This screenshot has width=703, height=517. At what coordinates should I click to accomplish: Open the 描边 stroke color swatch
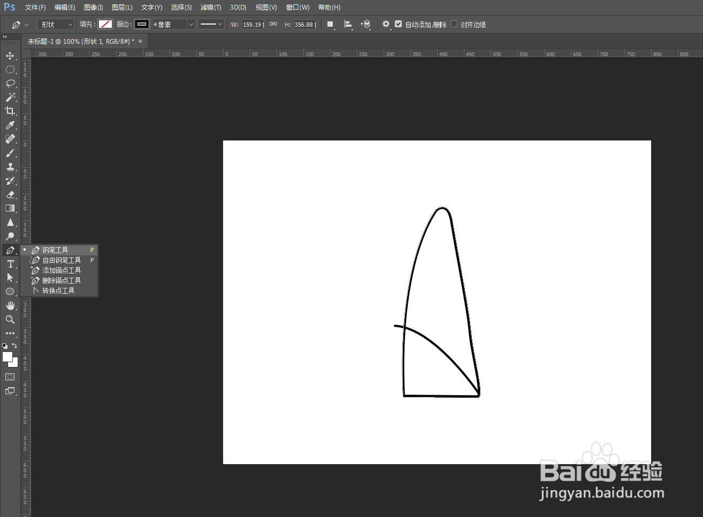[142, 24]
